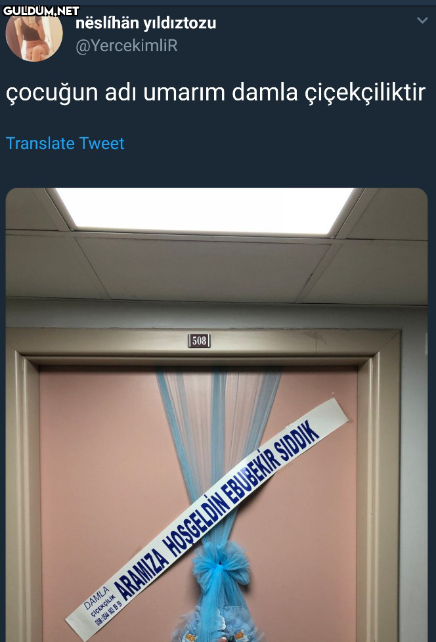Select the word çocuğun in tweet text
Screen dimensions: 436x642
(53, 93)
